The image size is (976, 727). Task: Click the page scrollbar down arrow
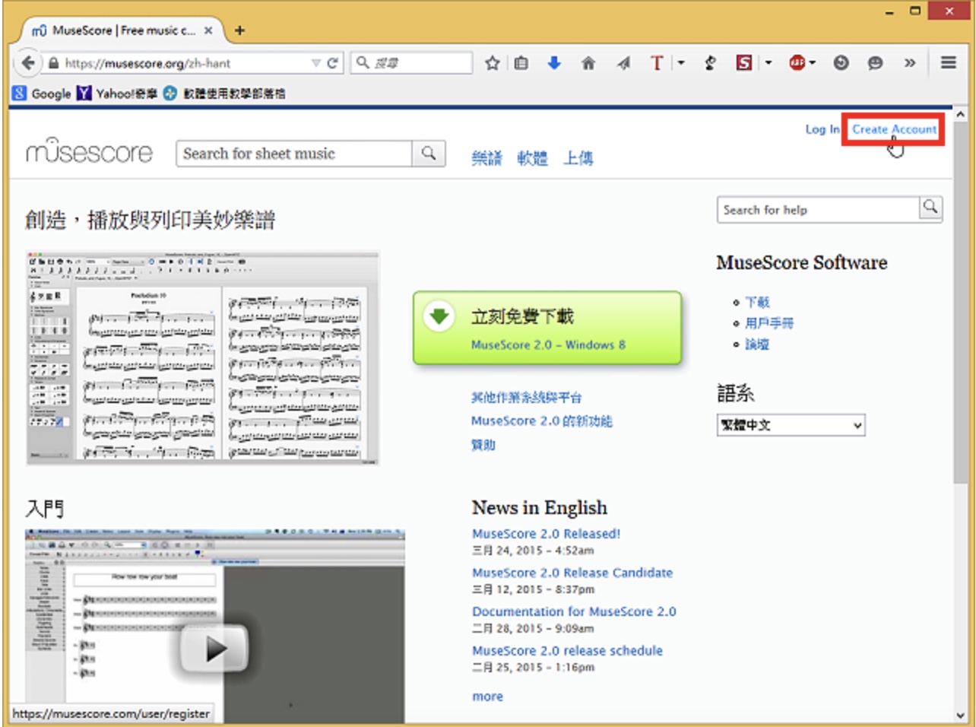tap(961, 716)
